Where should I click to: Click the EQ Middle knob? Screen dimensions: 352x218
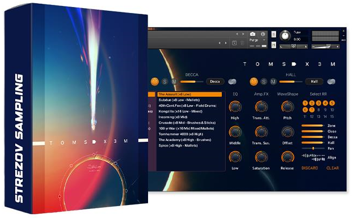[235, 132]
